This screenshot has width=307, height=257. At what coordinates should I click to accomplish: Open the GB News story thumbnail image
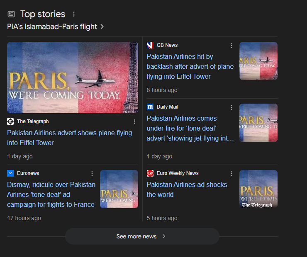258,61
